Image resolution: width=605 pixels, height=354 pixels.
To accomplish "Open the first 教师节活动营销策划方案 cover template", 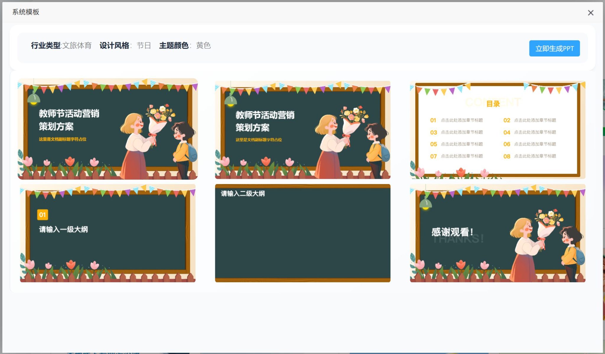I will click(107, 129).
